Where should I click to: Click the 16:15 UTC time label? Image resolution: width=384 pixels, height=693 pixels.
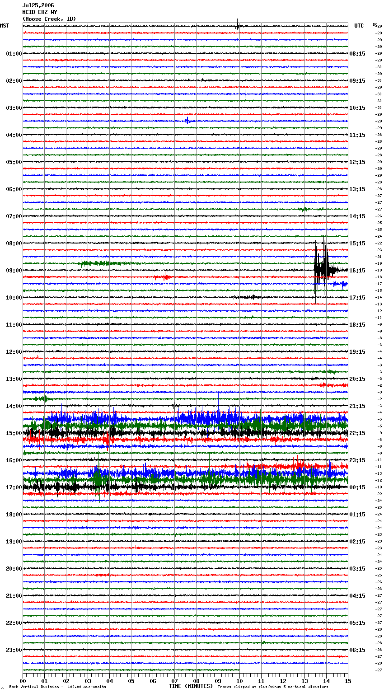[357, 271]
